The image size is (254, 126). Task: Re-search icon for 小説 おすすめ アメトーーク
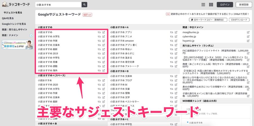[x=172, y=66]
